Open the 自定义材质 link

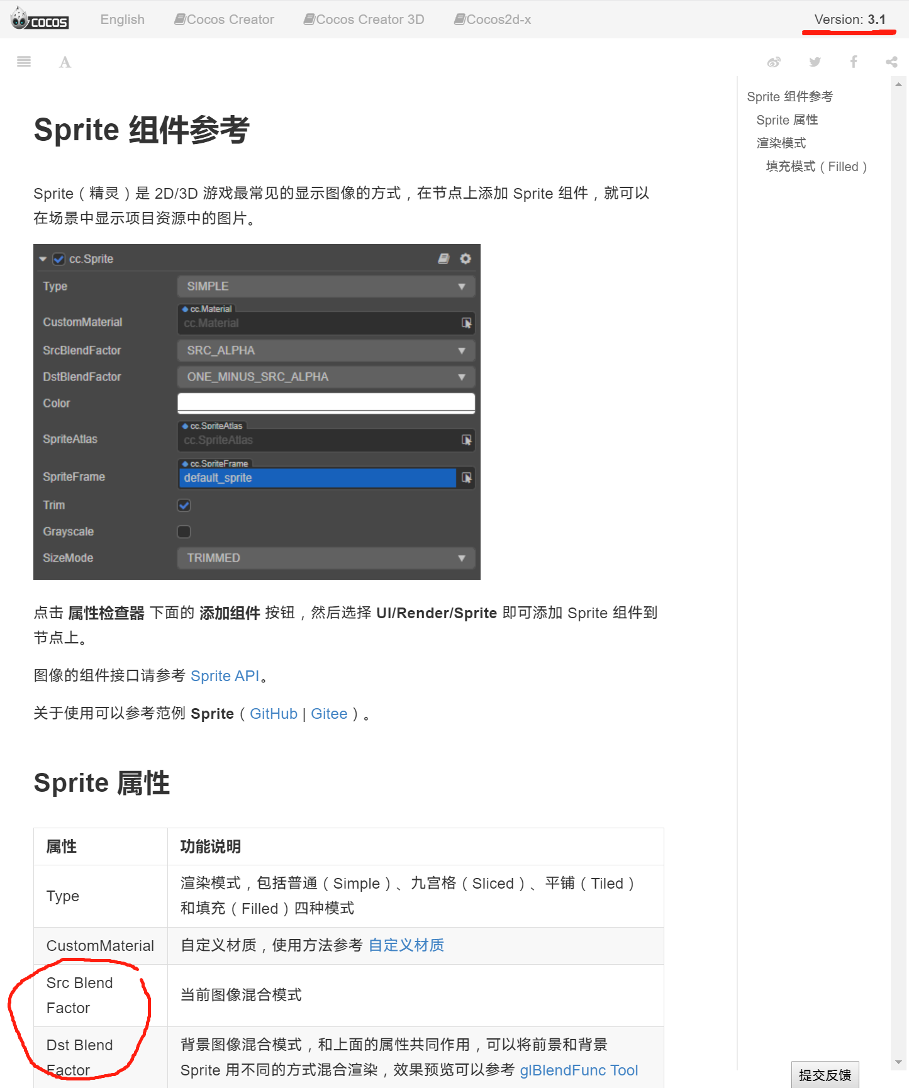coord(406,945)
